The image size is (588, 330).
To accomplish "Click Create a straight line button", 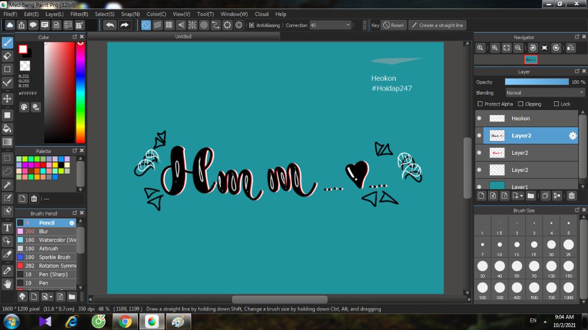I will (x=437, y=25).
